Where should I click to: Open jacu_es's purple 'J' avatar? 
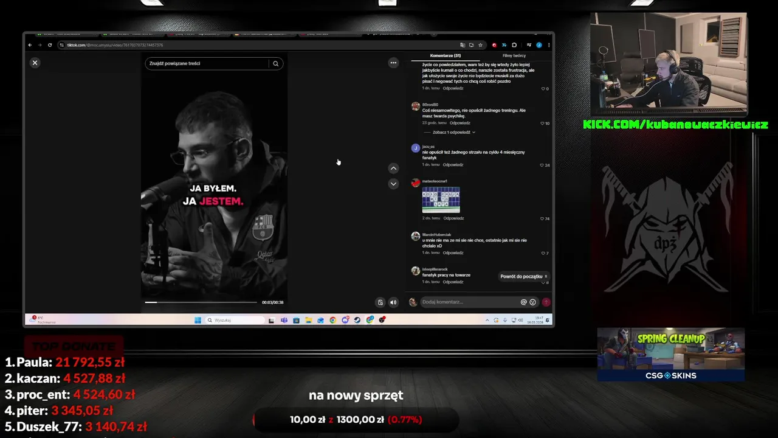coord(415,148)
